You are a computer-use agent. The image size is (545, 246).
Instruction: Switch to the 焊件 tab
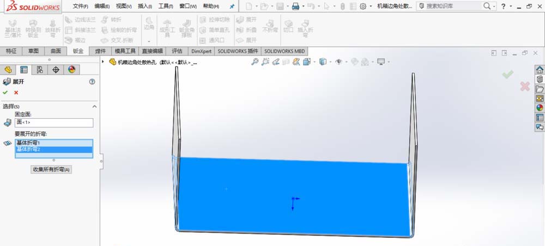tap(100, 51)
